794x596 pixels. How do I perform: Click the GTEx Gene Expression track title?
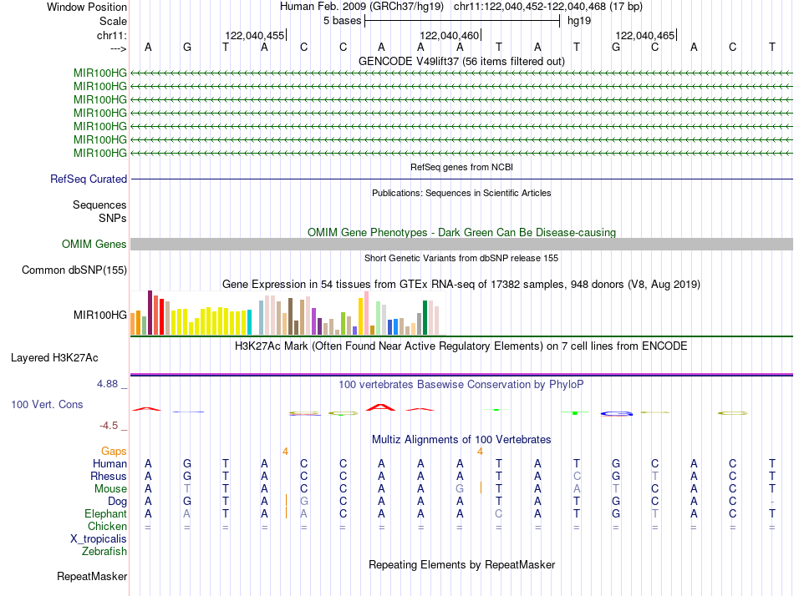pos(461,285)
